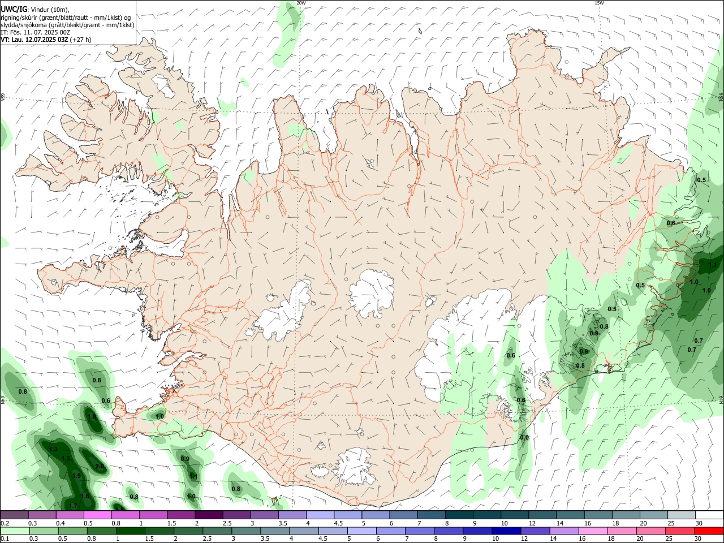Click the lower row swatch between 2.5 and 3
Image resolution: width=724 pixels, height=543 pixels.
pyautogui.click(x=217, y=531)
